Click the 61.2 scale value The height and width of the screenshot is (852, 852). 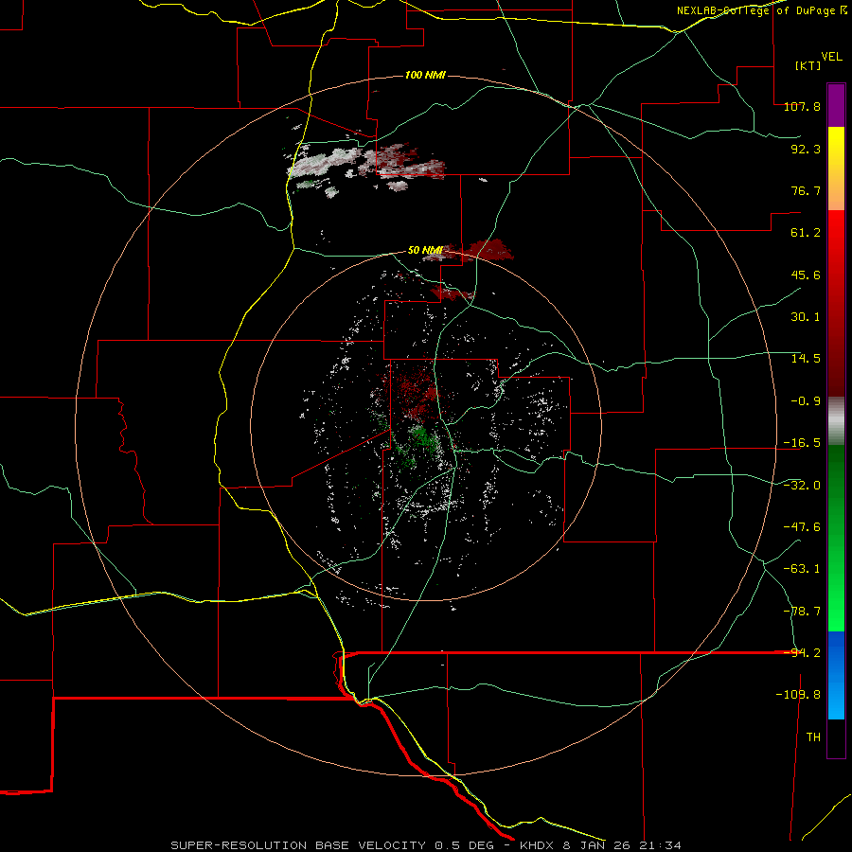(806, 233)
